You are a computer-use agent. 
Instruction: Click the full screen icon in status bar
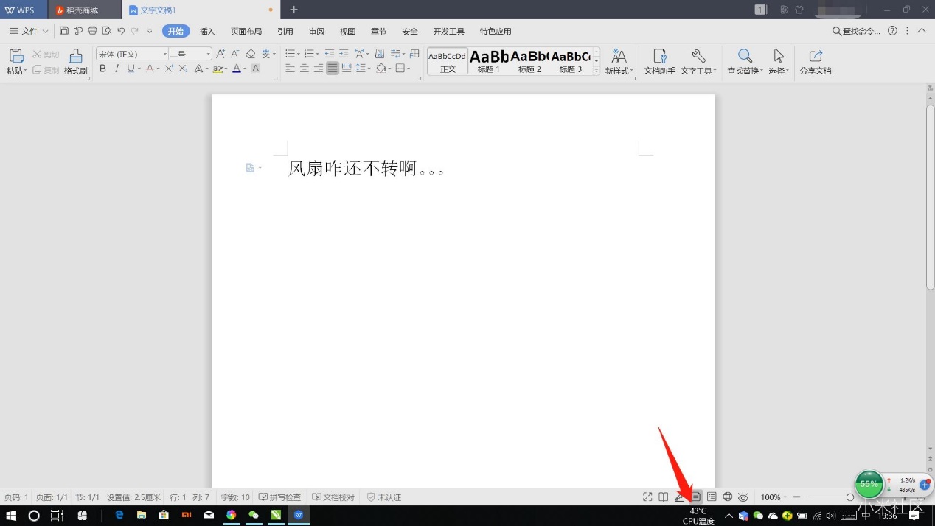647,497
